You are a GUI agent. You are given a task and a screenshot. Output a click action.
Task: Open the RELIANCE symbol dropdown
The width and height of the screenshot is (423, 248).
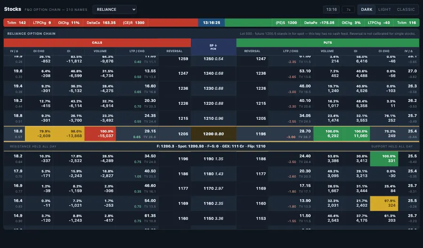point(114,9)
